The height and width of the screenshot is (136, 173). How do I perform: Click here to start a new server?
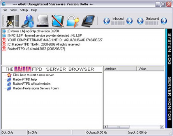[x=33, y=75]
